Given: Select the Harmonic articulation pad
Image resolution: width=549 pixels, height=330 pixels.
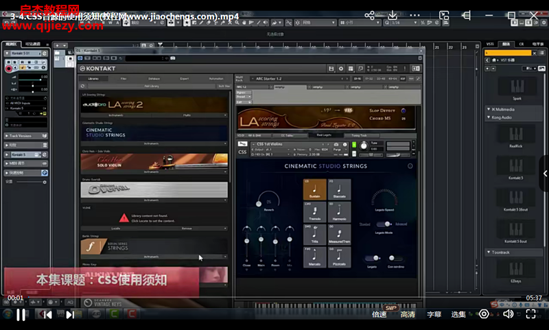Looking at the screenshot, I should pos(339,212).
